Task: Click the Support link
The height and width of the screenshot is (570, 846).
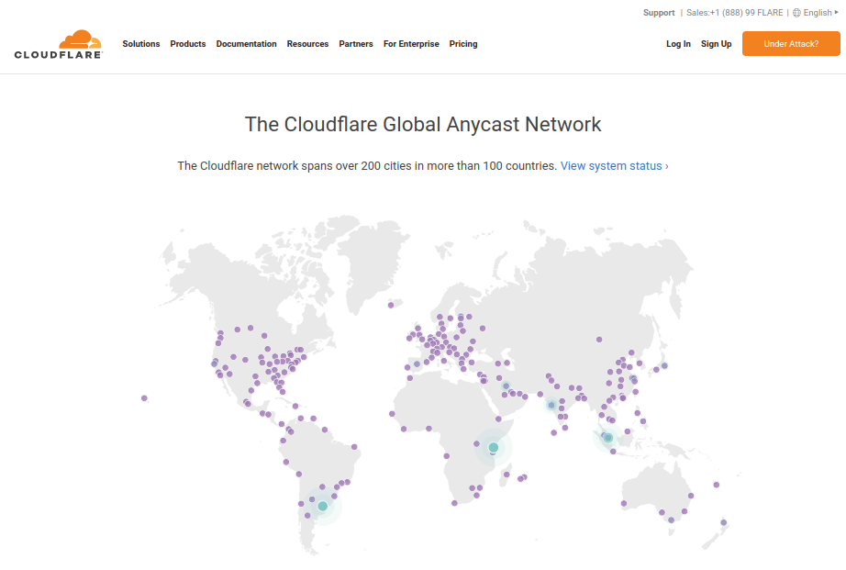Action: point(659,13)
